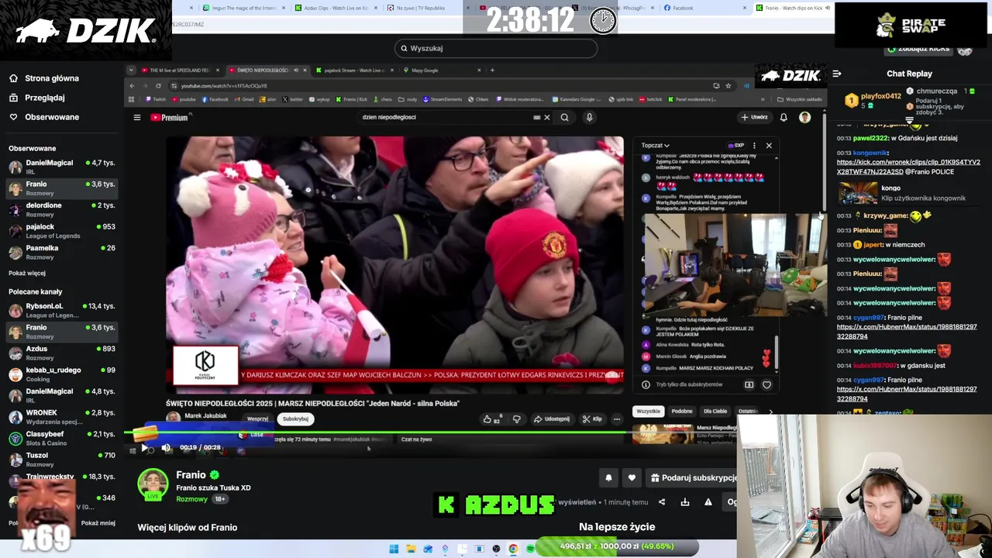Download the Kick clip icon
The image size is (992, 558).
pos(685,502)
